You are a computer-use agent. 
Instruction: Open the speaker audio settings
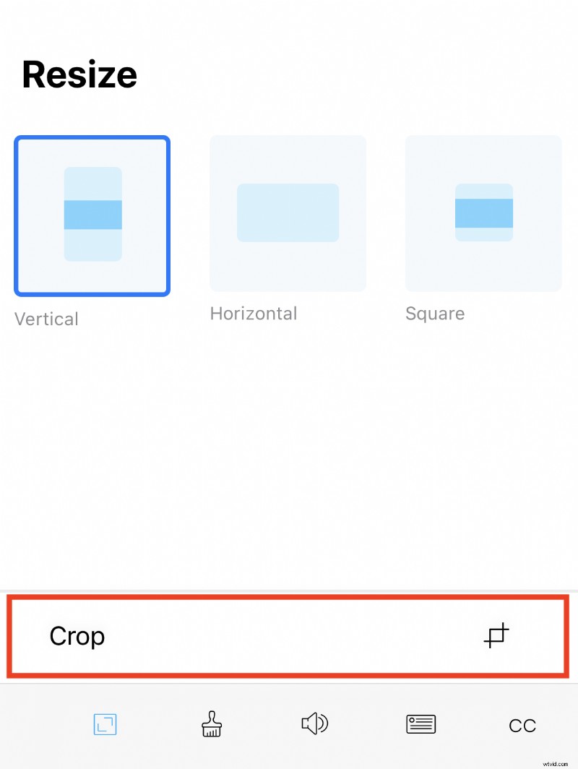pyautogui.click(x=314, y=723)
